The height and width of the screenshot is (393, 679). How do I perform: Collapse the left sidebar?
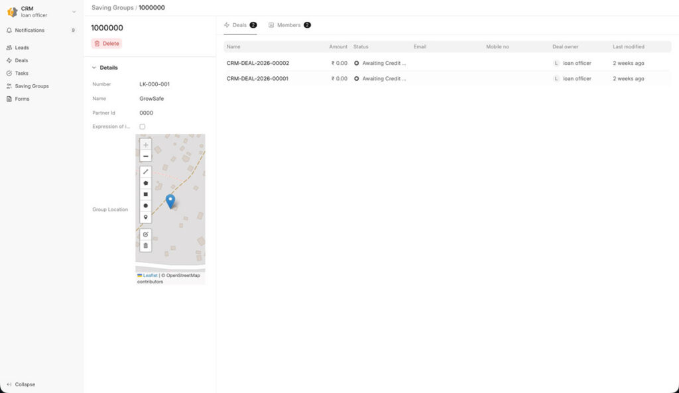21,384
